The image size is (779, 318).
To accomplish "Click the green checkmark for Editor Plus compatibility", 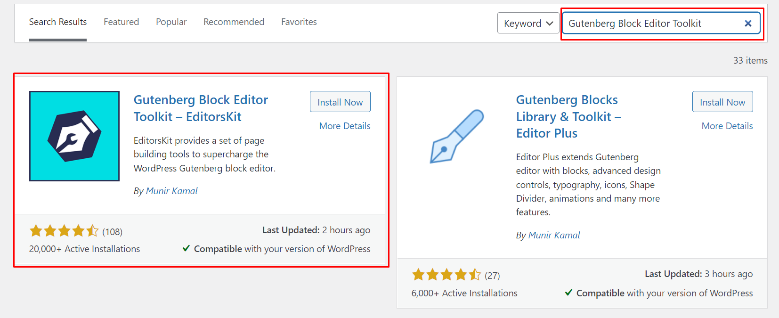I will tap(568, 293).
